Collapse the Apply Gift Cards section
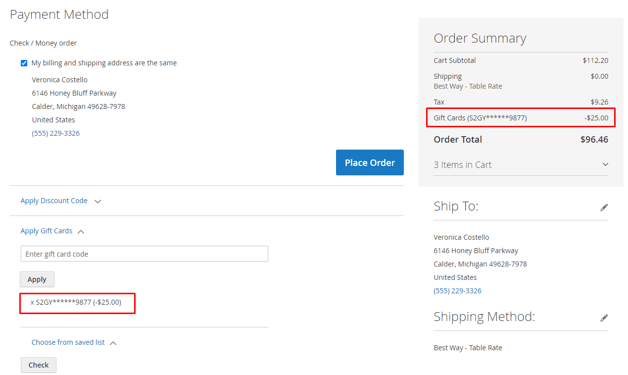The image size is (628, 375). tap(47, 231)
